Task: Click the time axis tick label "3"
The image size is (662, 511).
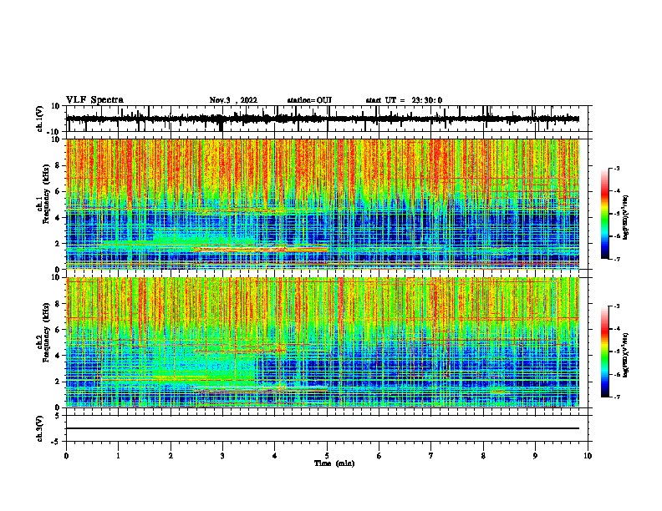Action: (222, 456)
